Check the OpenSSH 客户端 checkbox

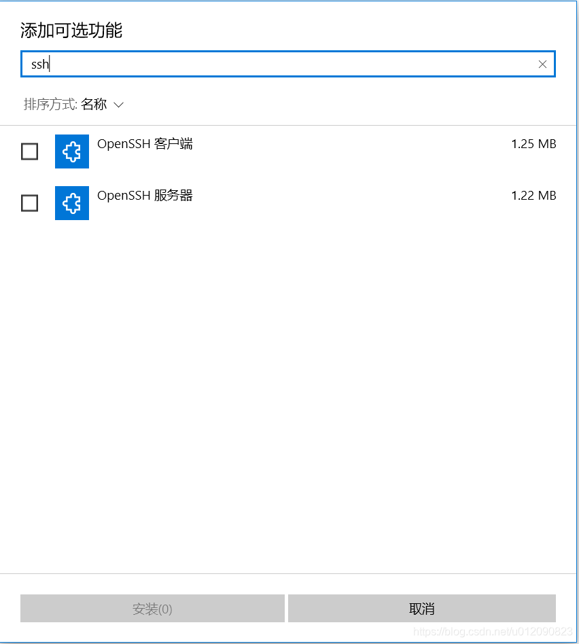tap(30, 151)
